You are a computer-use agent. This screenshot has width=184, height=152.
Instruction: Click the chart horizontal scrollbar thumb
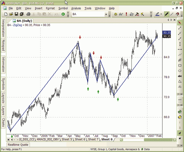coord(158,140)
